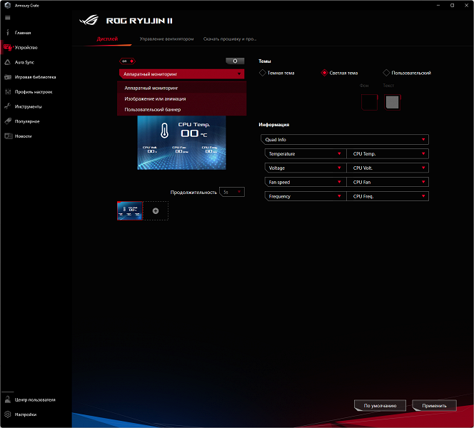Select the Устройство device icon
Image resolution: width=474 pixels, height=428 pixels.
pyautogui.click(x=8, y=47)
